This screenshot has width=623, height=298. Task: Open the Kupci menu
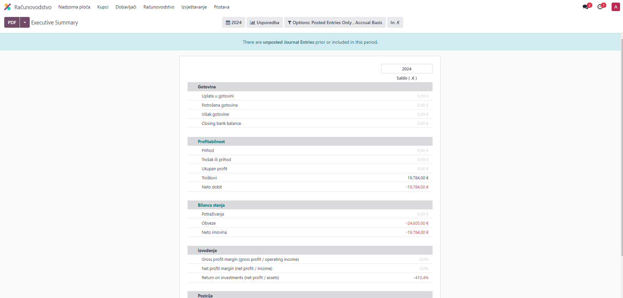pos(103,7)
